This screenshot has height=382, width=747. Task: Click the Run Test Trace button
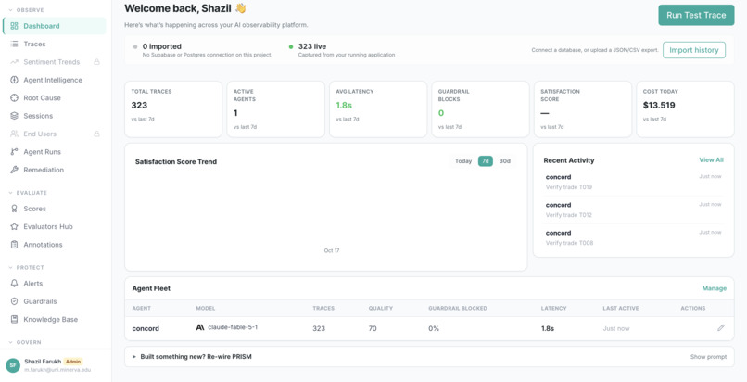(696, 15)
